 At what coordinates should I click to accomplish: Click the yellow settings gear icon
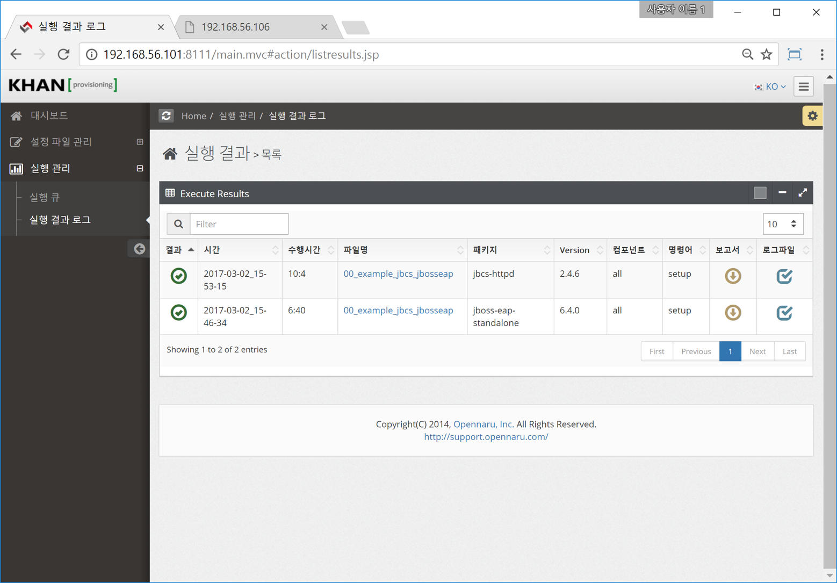pos(812,116)
